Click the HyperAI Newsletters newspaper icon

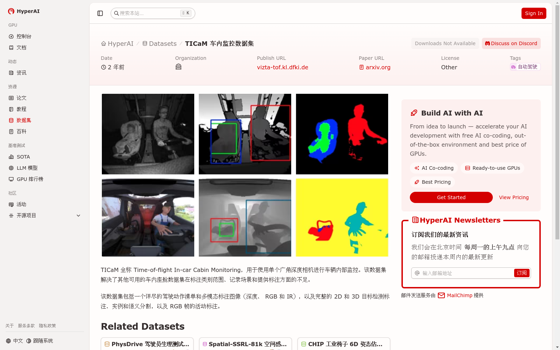tap(415, 220)
